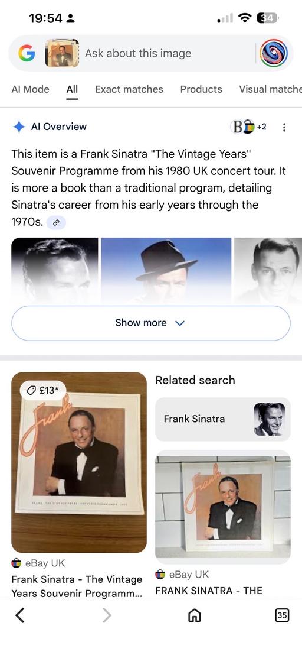Focus the Ask about this image field

point(166,53)
